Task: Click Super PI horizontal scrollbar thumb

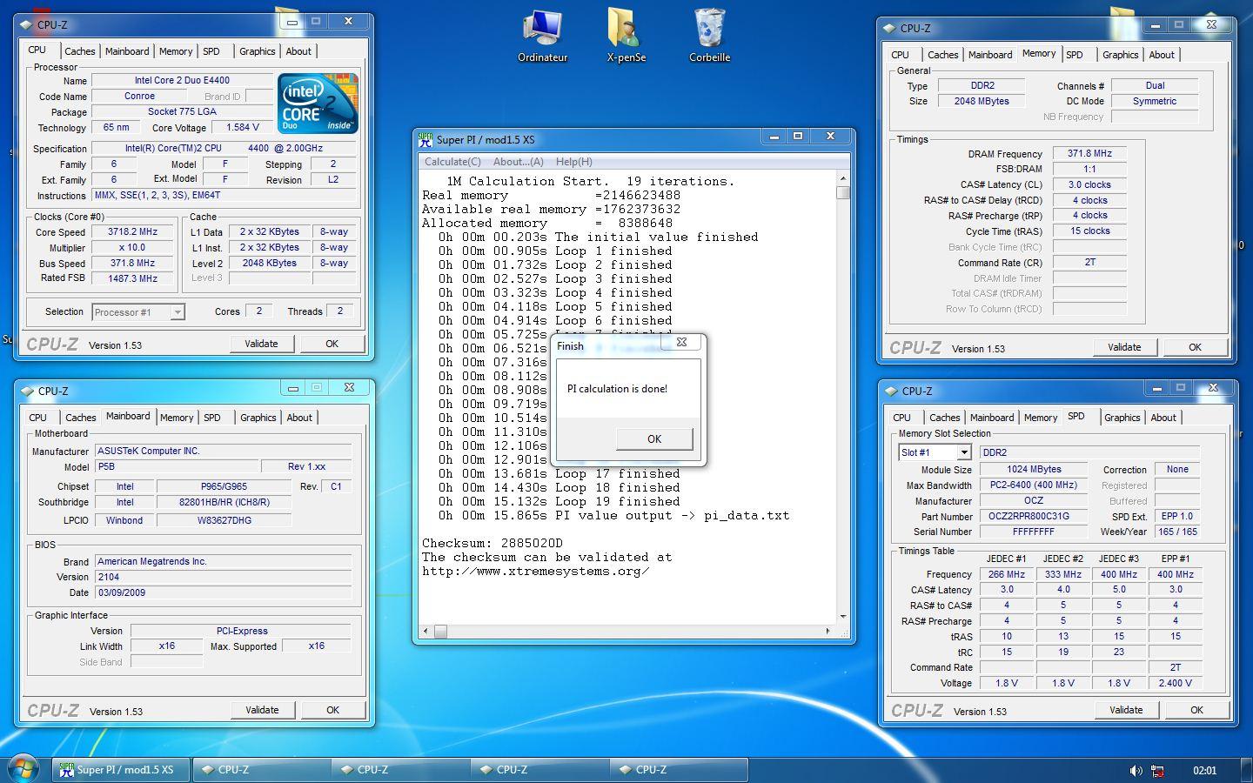Action: (x=440, y=631)
